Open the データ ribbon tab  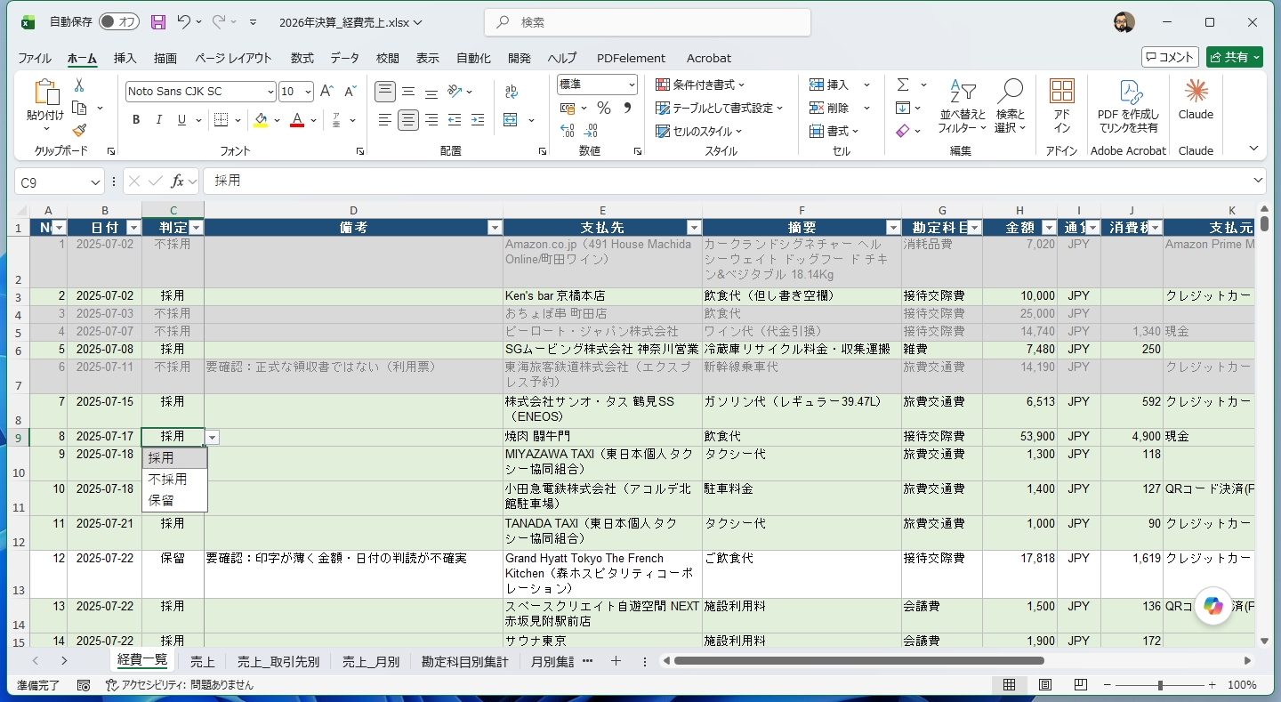344,58
